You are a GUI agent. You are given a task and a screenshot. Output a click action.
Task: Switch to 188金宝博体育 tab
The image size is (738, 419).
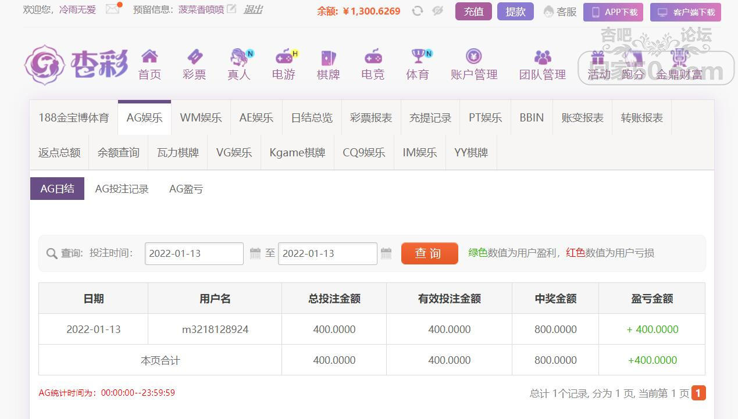74,117
